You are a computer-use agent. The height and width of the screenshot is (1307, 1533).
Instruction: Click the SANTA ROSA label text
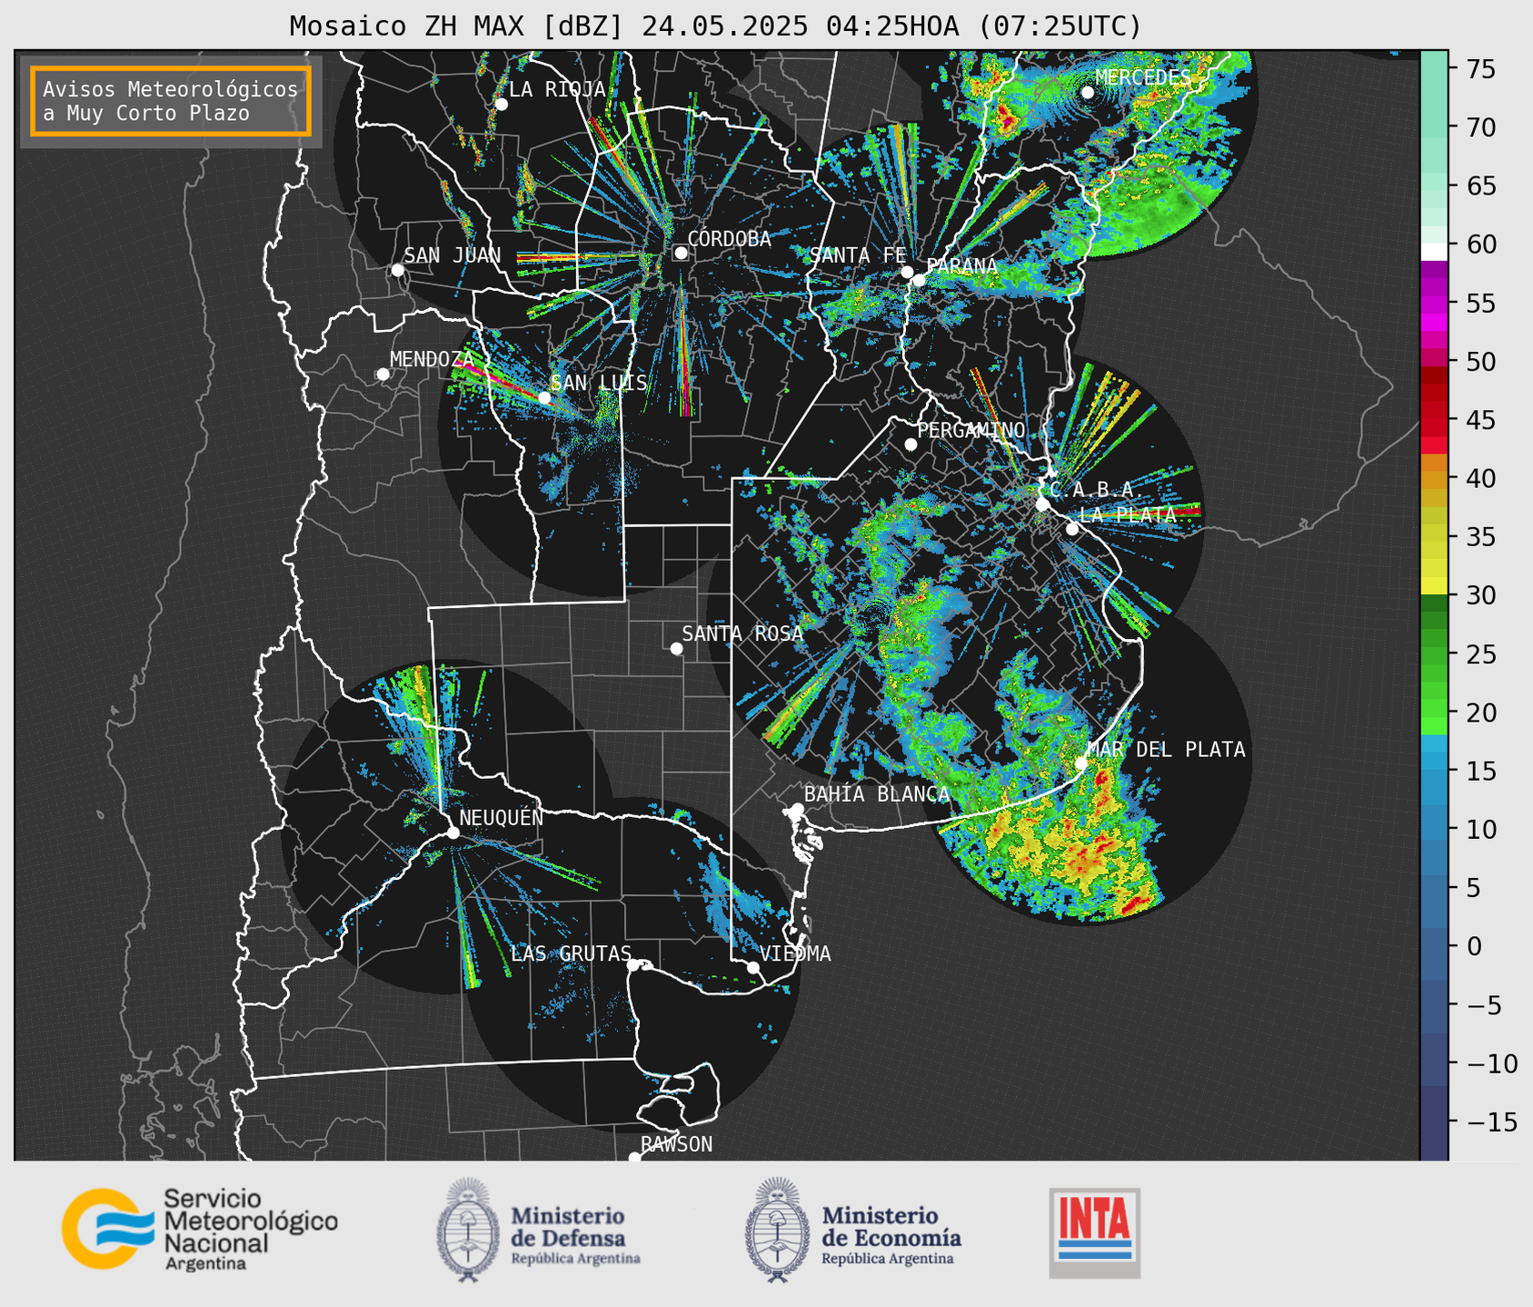(x=742, y=634)
